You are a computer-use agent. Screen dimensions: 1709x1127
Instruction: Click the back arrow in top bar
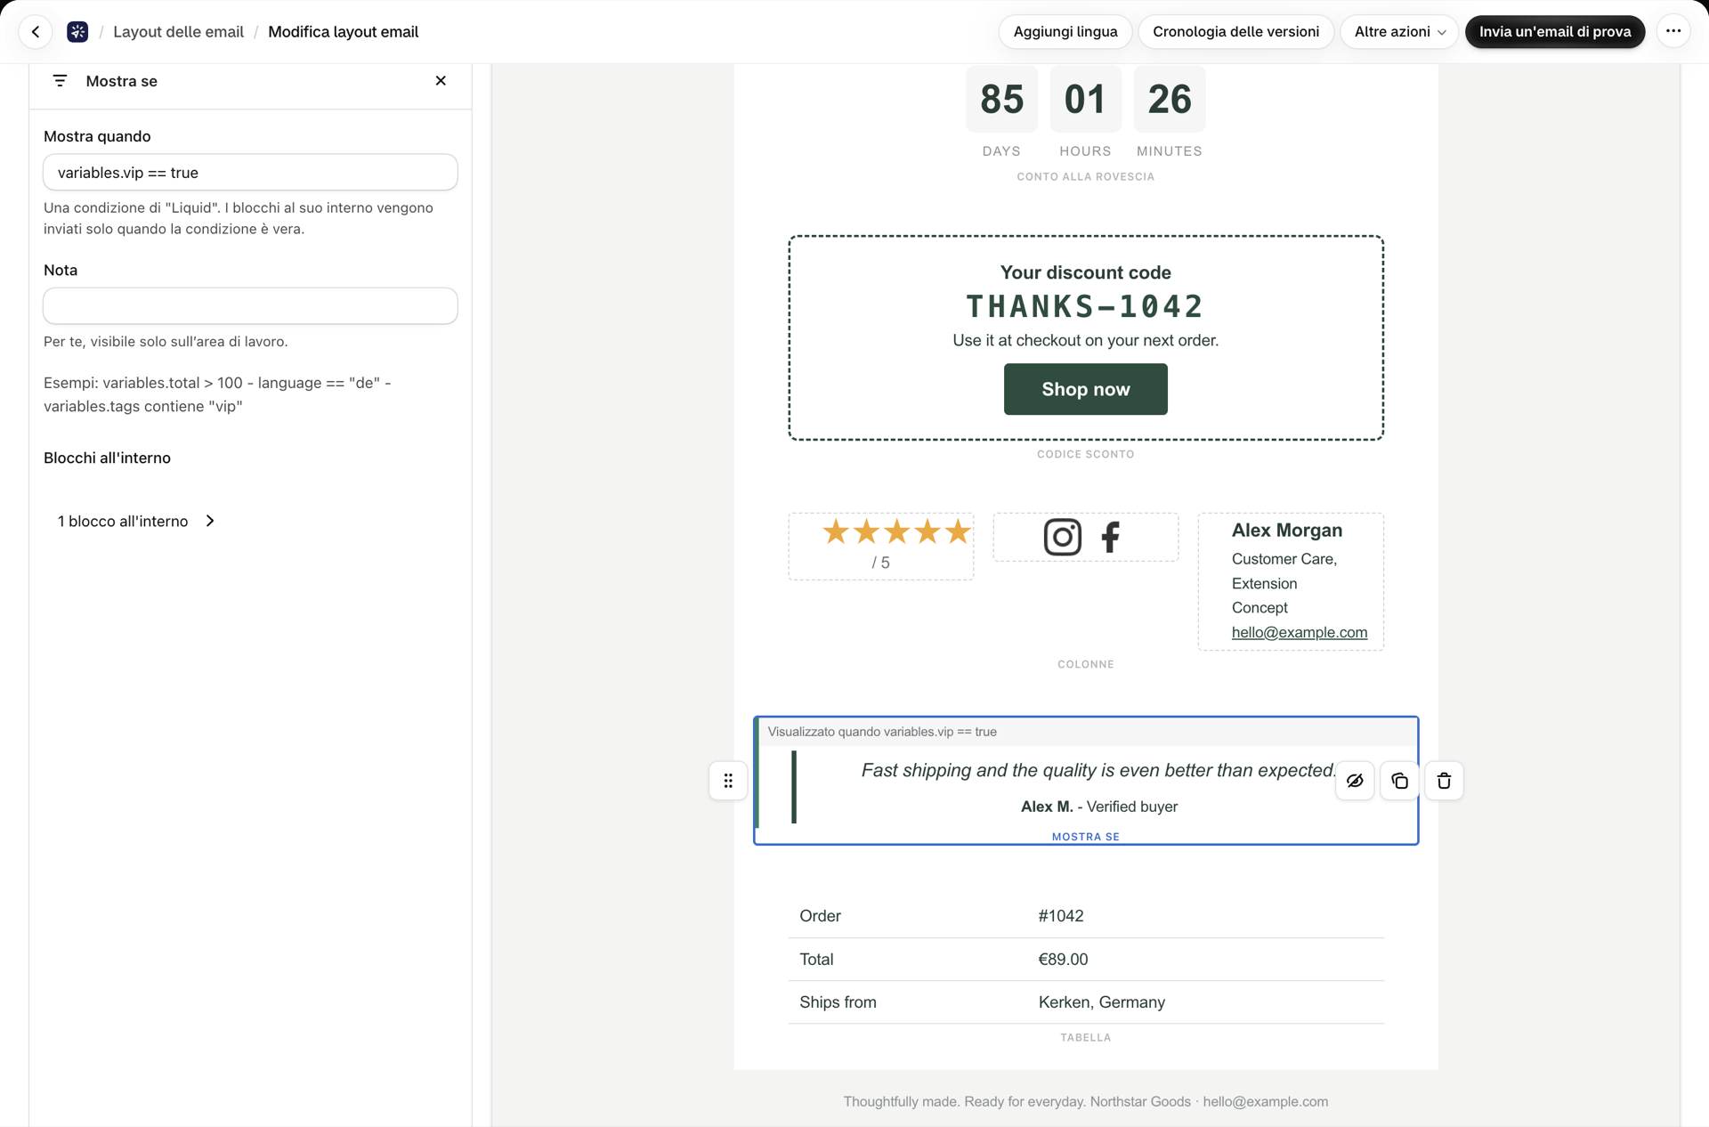(x=36, y=32)
